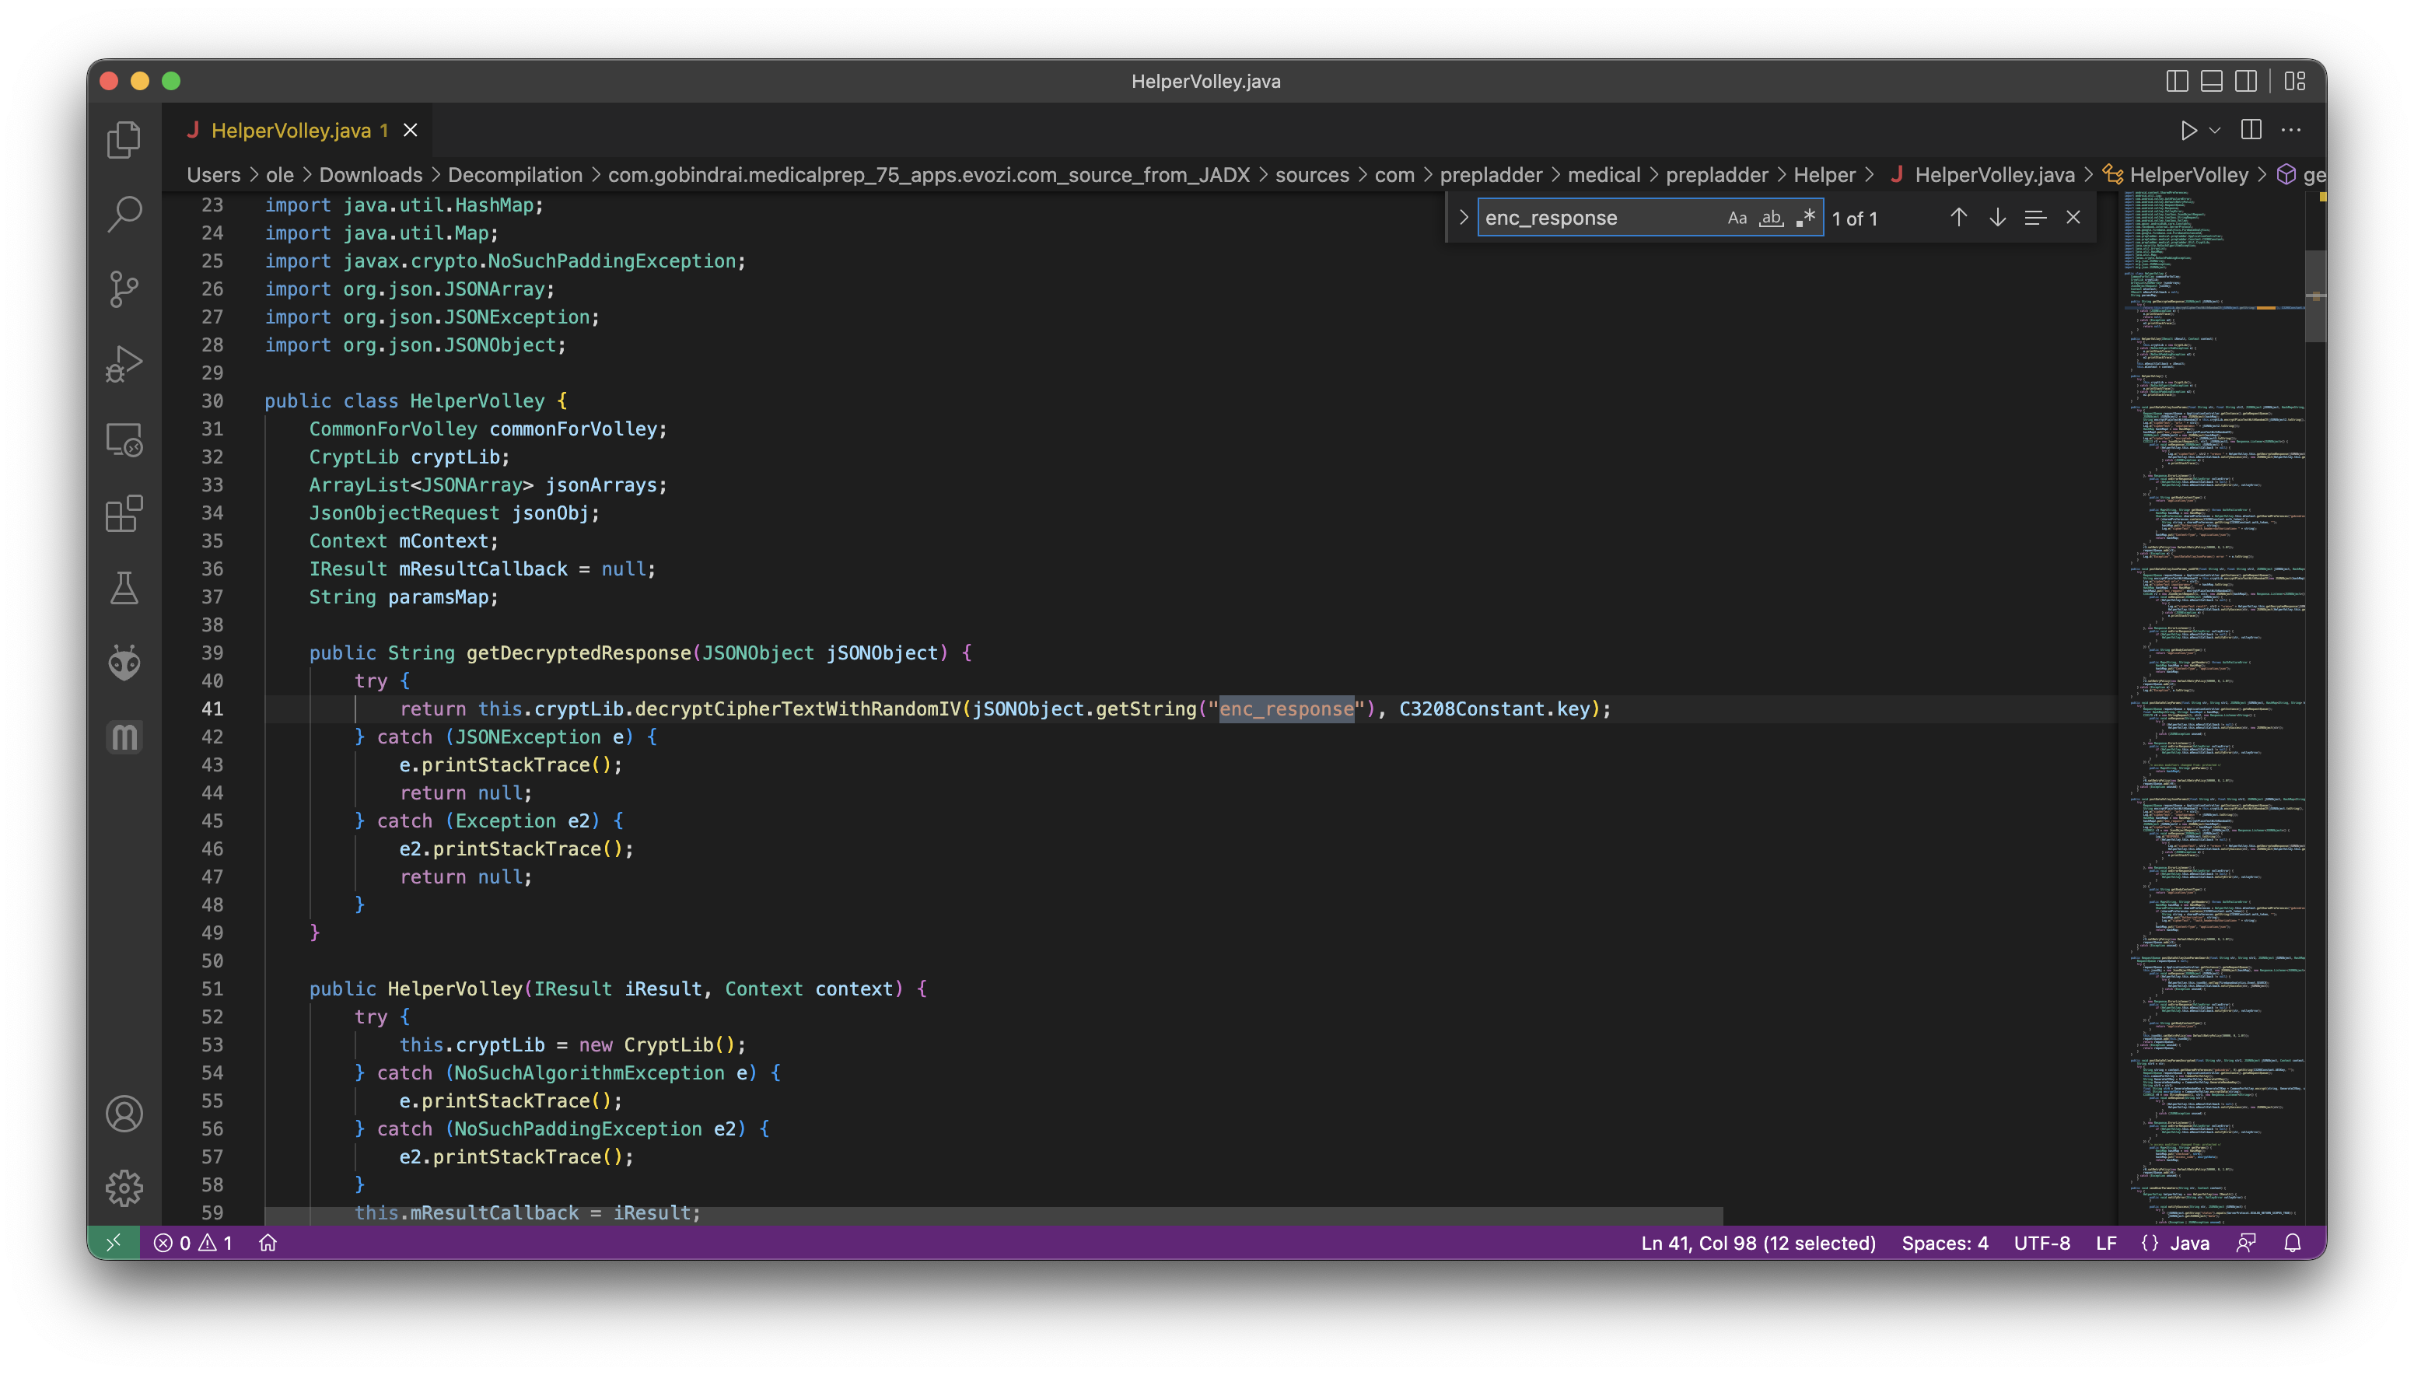Show errors and warnings from status bar
The image size is (2414, 1375).
click(194, 1243)
